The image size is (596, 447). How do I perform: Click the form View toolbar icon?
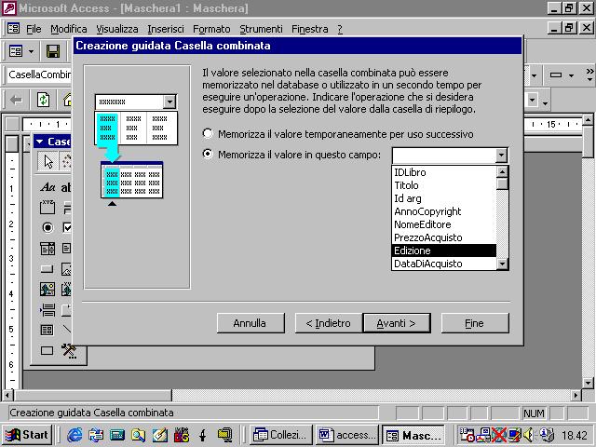pyautogui.click(x=16, y=51)
